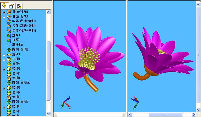This screenshot has height=117, width=201.
Task: Expand the 拉伸4 feature node
Action: click(4, 107)
